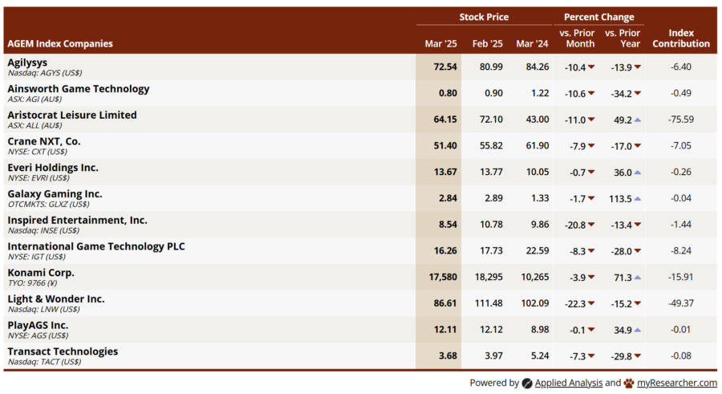Click the down arrow beside Everi -0.7
This screenshot has width=722, height=394.
coord(591,173)
